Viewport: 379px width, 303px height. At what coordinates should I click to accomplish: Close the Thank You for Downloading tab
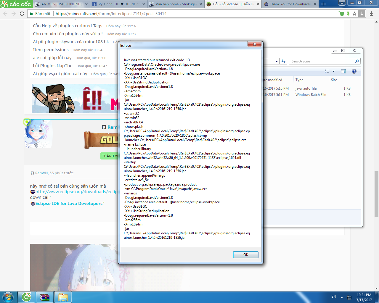315,4
